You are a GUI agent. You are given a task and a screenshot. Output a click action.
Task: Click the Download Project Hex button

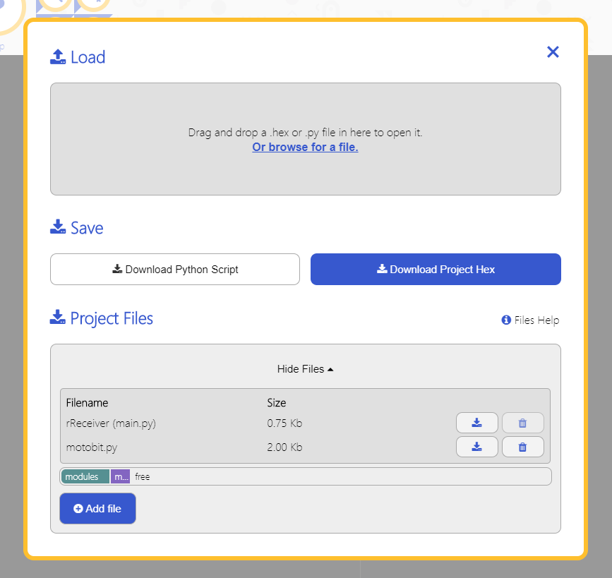pyautogui.click(x=436, y=270)
